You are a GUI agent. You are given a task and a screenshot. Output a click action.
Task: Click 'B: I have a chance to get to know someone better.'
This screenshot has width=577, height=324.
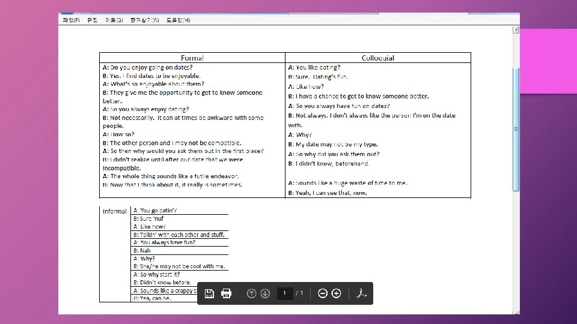pos(358,96)
